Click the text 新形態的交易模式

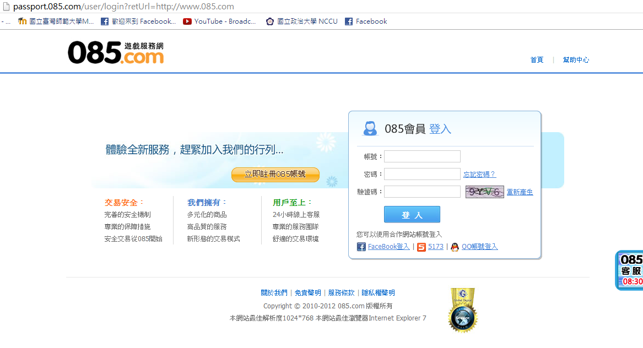point(213,239)
